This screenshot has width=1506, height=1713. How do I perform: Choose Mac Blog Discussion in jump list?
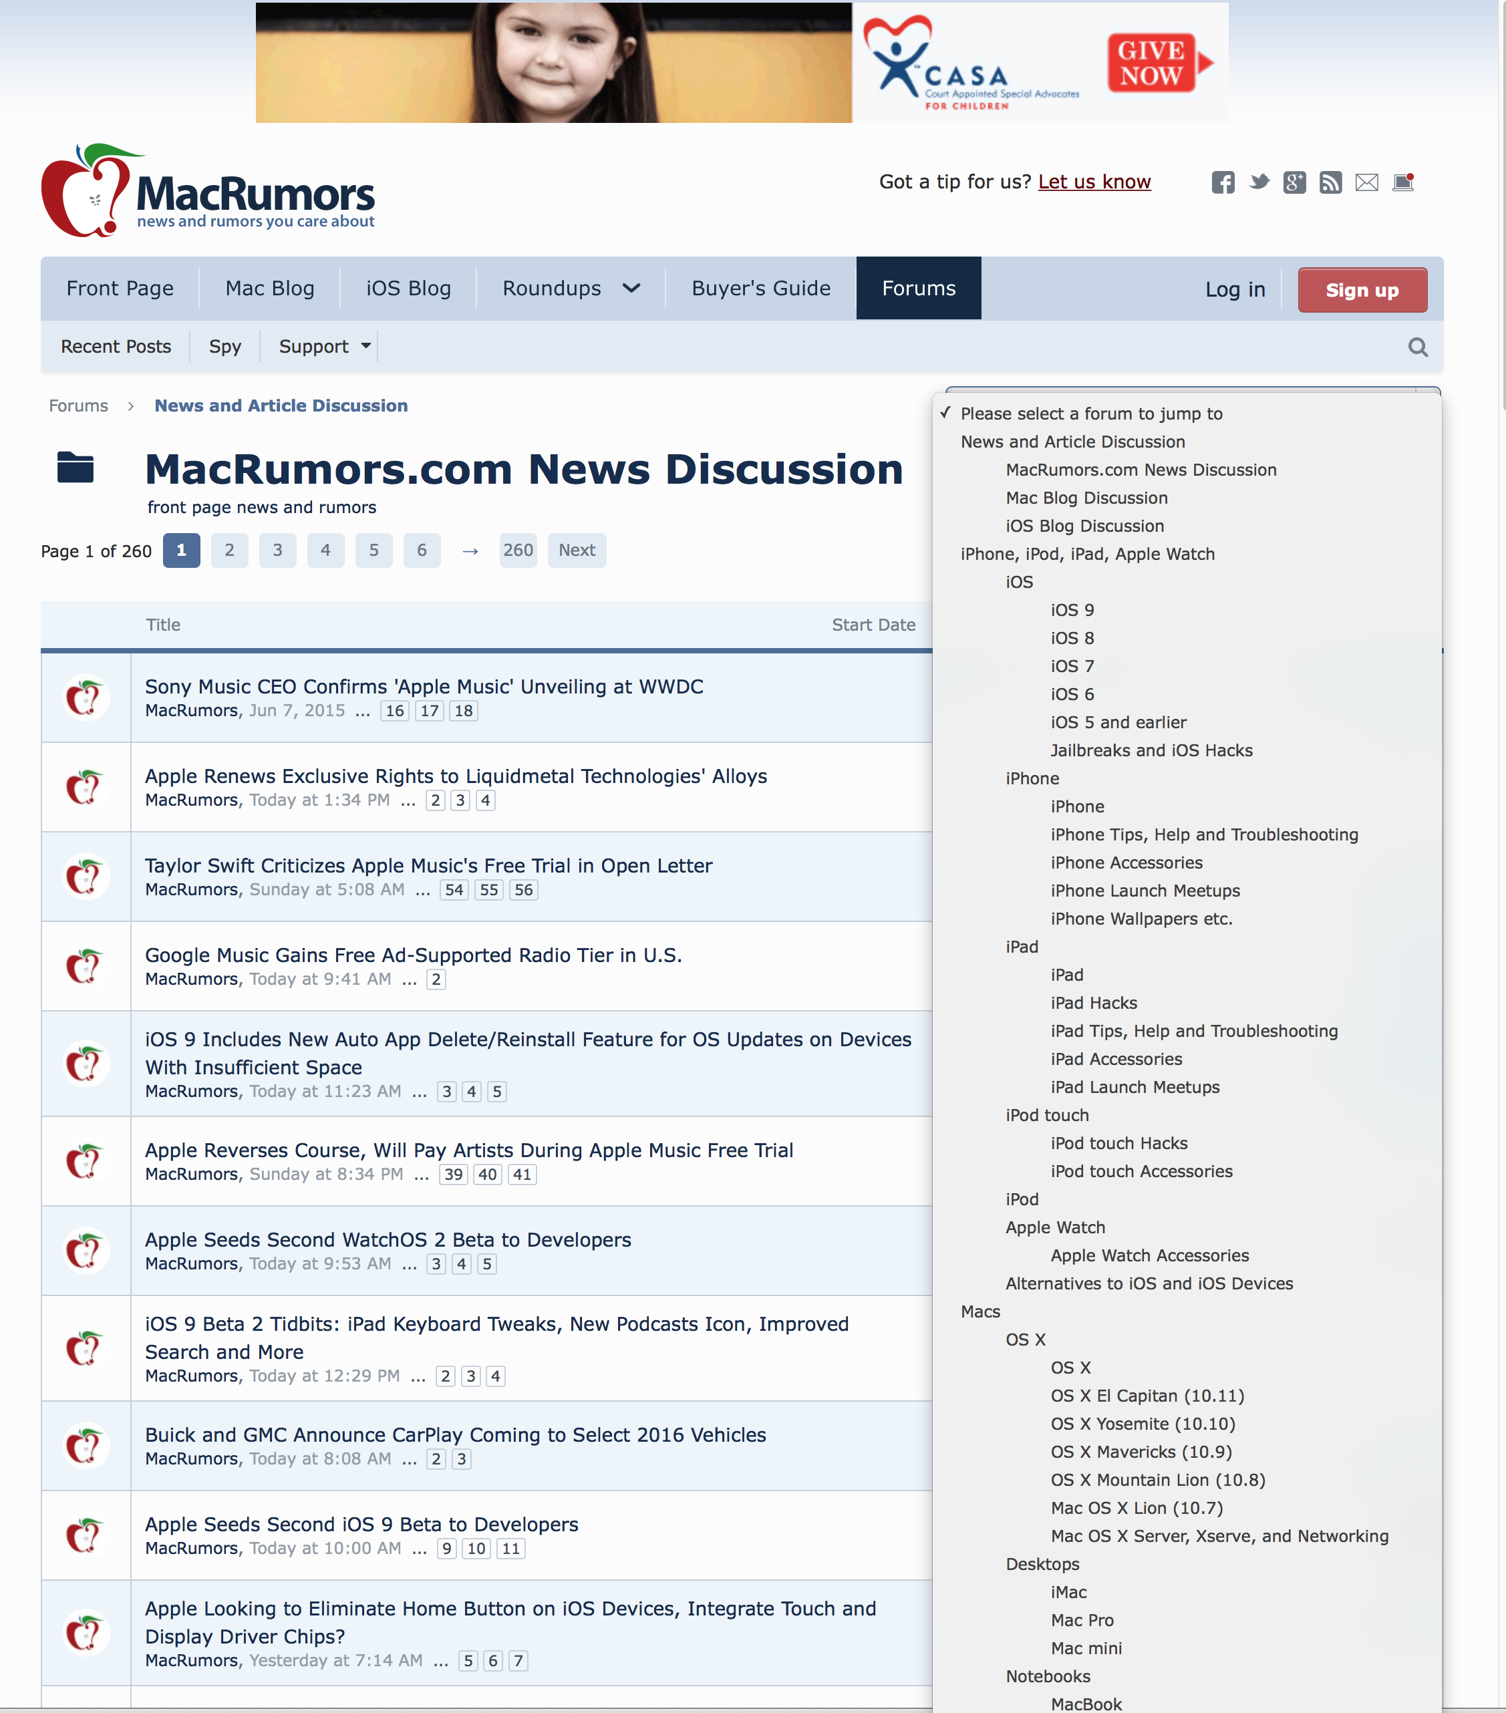pos(1086,498)
